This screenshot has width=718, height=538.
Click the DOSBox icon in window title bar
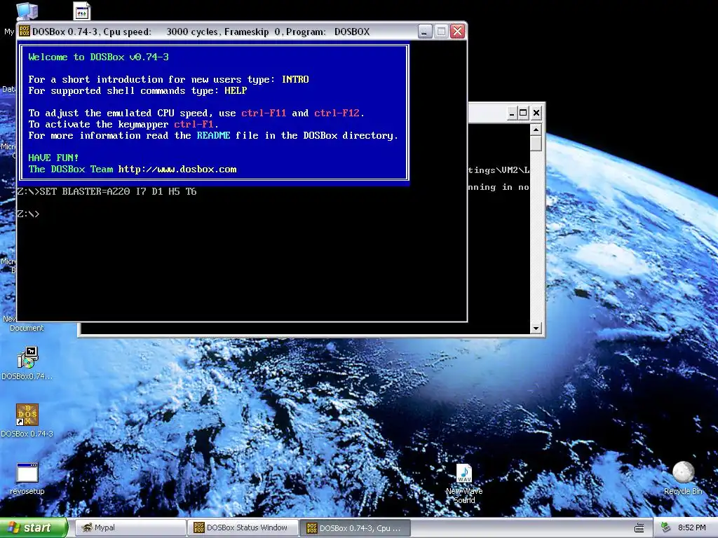25,31
